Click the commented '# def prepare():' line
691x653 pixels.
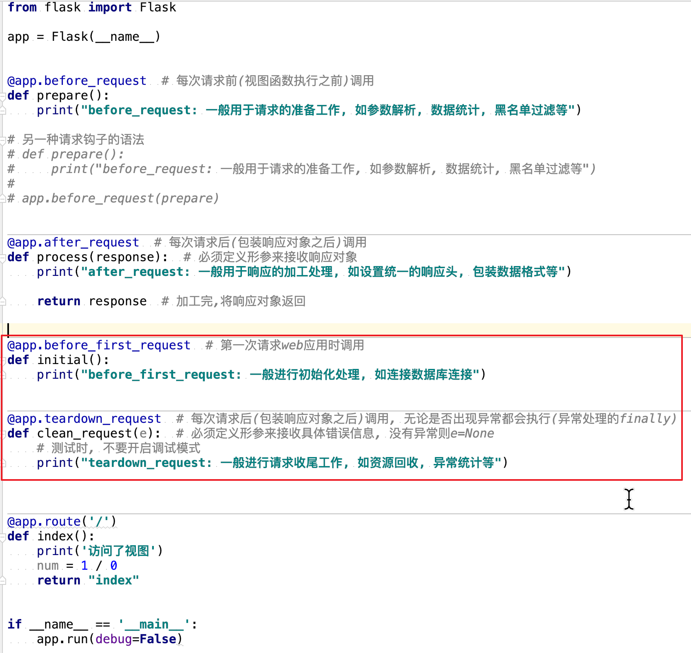tap(66, 154)
